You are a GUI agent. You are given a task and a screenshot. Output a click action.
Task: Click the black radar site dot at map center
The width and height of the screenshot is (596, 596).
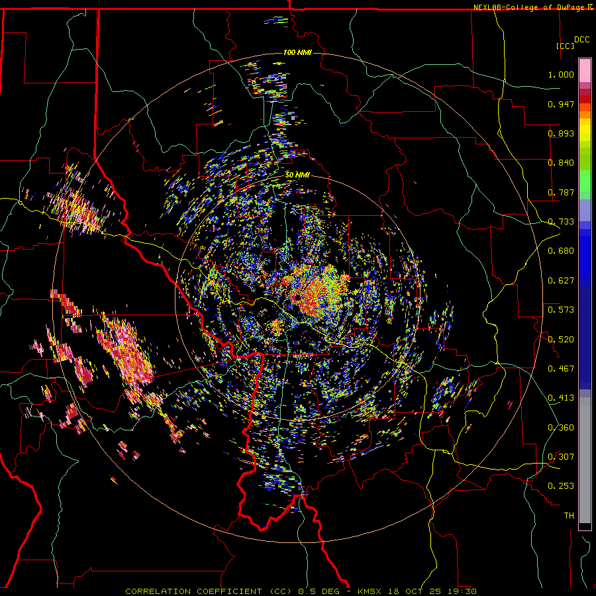coord(297,298)
